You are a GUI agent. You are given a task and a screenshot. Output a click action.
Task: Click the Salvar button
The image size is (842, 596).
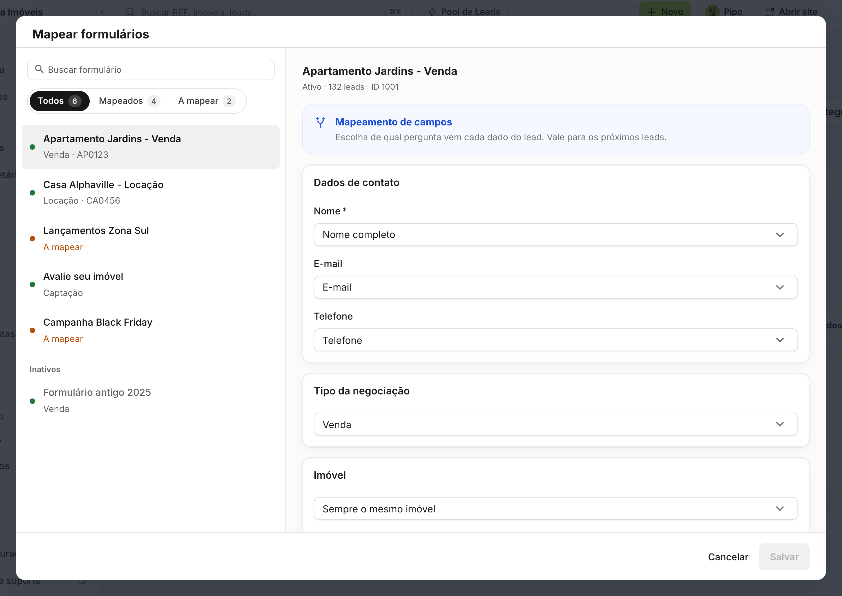[784, 557]
